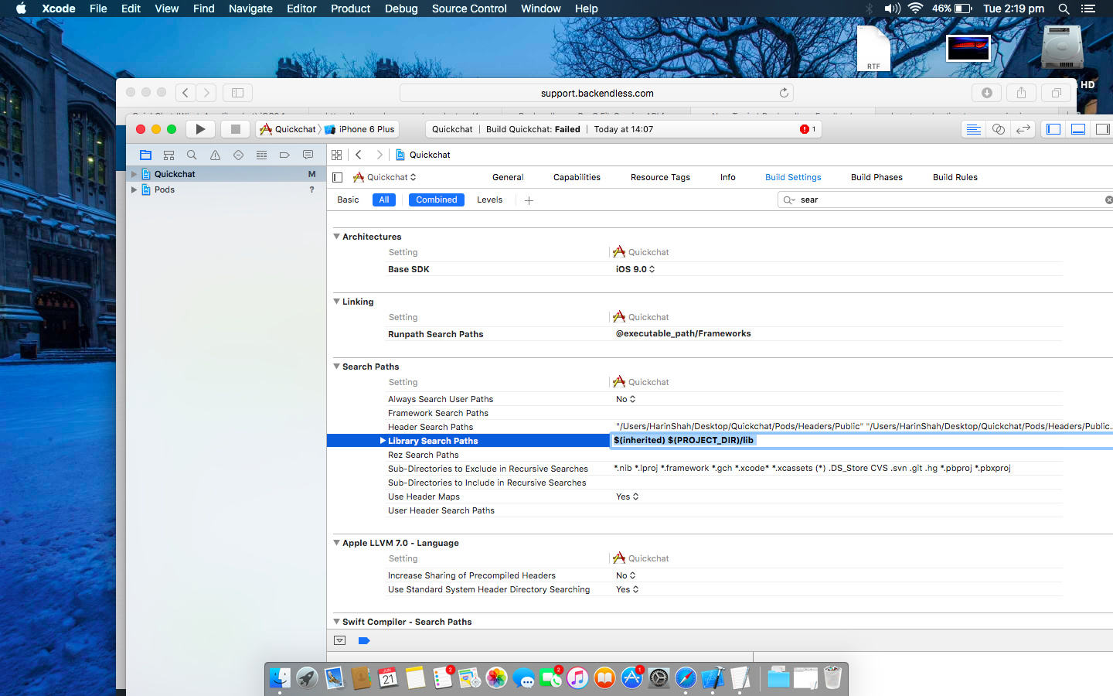Collapse the Architectures section
Image resolution: width=1113 pixels, height=696 pixels.
[336, 237]
